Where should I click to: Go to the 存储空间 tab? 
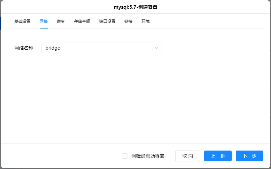coord(82,21)
